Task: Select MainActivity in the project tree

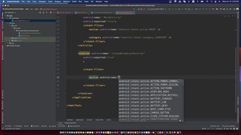Action: point(25,36)
